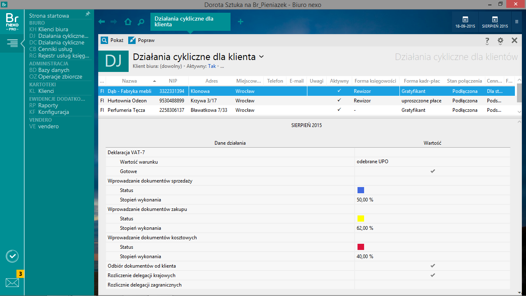Click blue status swatch for dokumentów sprzedaży
The width and height of the screenshot is (526, 296).
point(361,190)
